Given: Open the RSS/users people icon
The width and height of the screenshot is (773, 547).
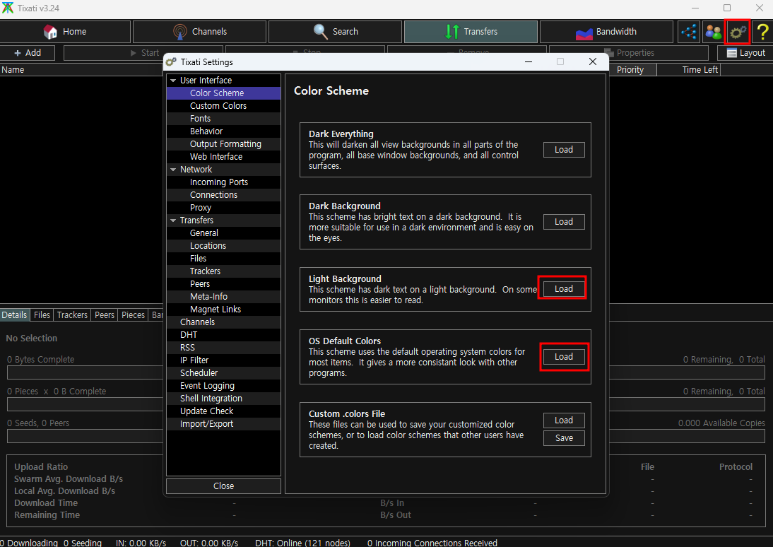Looking at the screenshot, I should tap(713, 32).
